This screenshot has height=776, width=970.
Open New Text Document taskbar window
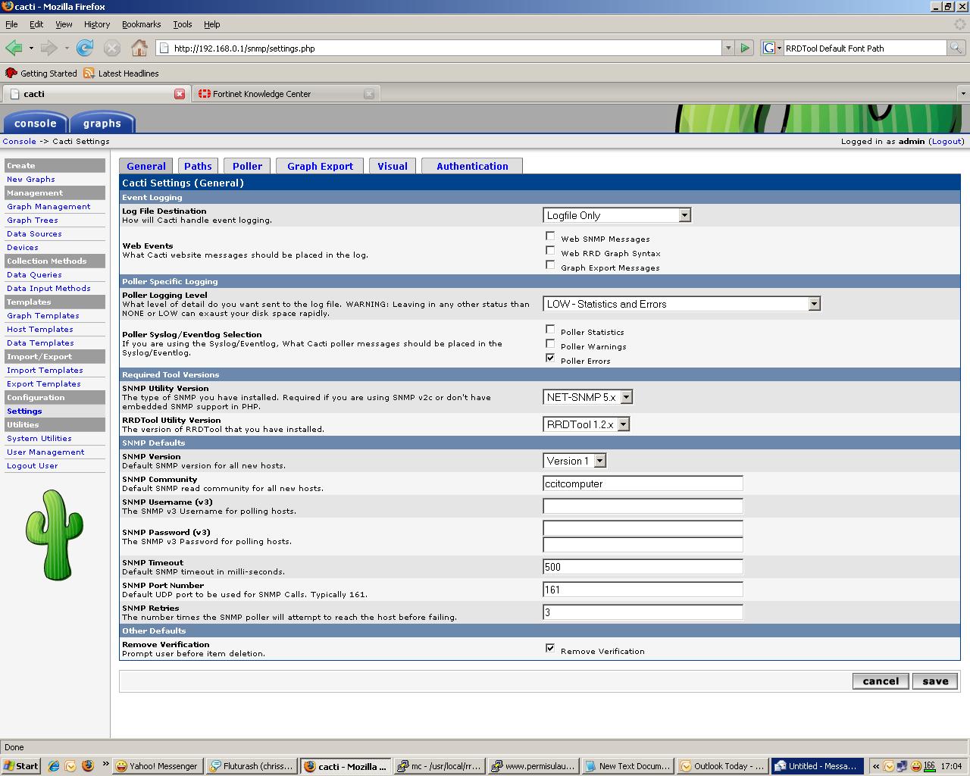[627, 766]
